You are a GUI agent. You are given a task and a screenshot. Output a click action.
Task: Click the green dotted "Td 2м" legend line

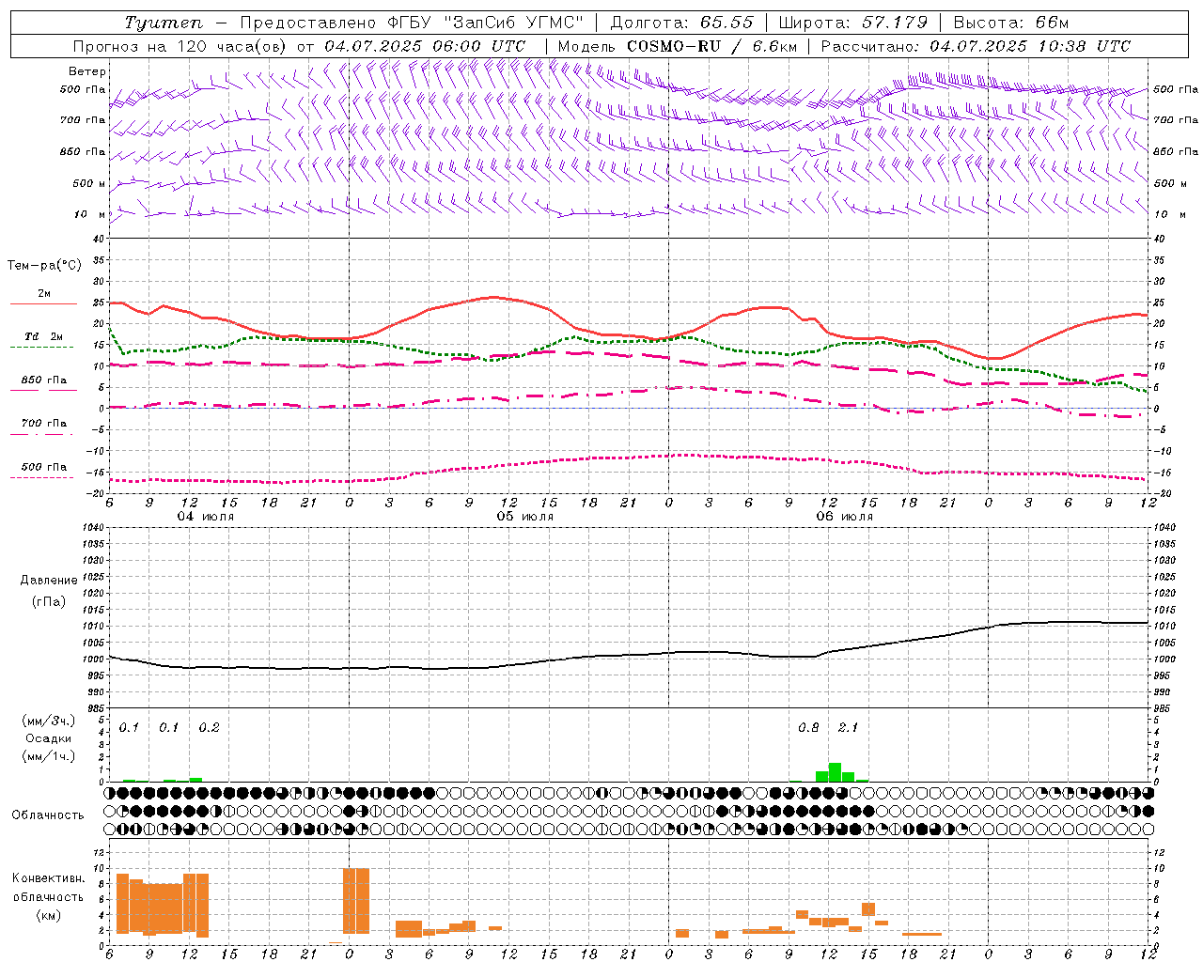41,348
